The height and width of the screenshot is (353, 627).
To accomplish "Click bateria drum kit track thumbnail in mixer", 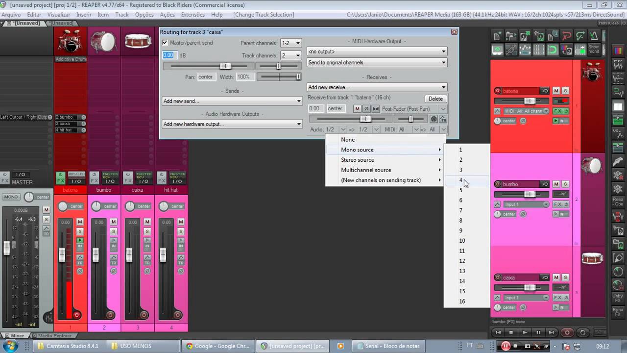I will tap(70, 41).
